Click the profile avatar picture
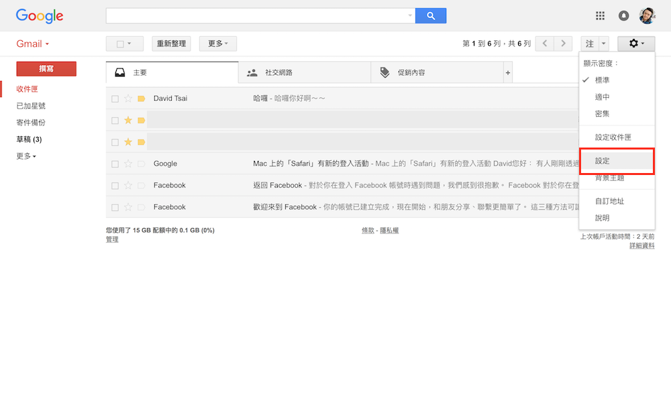The width and height of the screenshot is (671, 399). pyautogui.click(x=647, y=15)
